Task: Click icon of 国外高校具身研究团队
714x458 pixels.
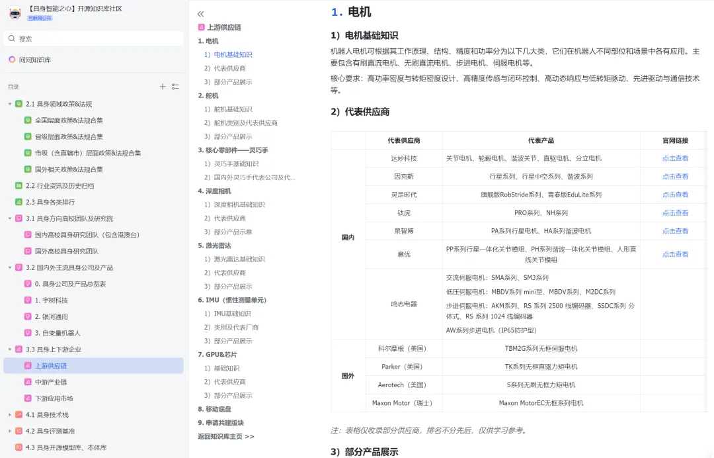Action: pyautogui.click(x=28, y=251)
